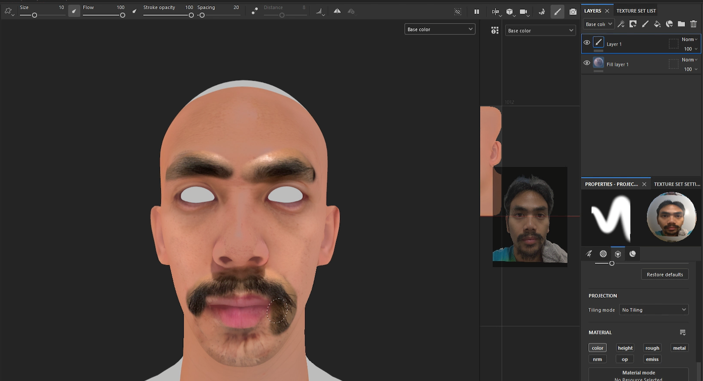Screen dimensions: 703x381
Task: Open the Alpha tab in brush properties
Action: coord(603,254)
